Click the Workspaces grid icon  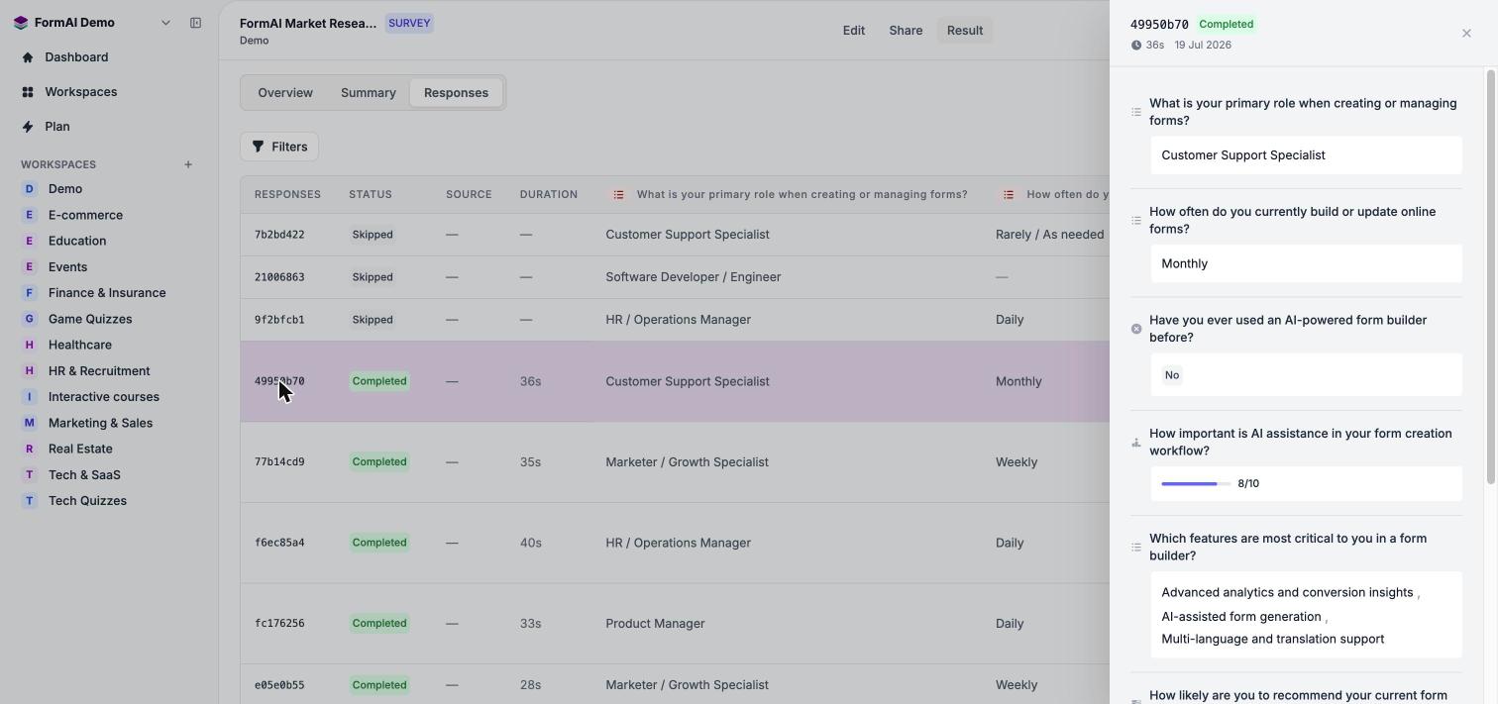point(28,92)
